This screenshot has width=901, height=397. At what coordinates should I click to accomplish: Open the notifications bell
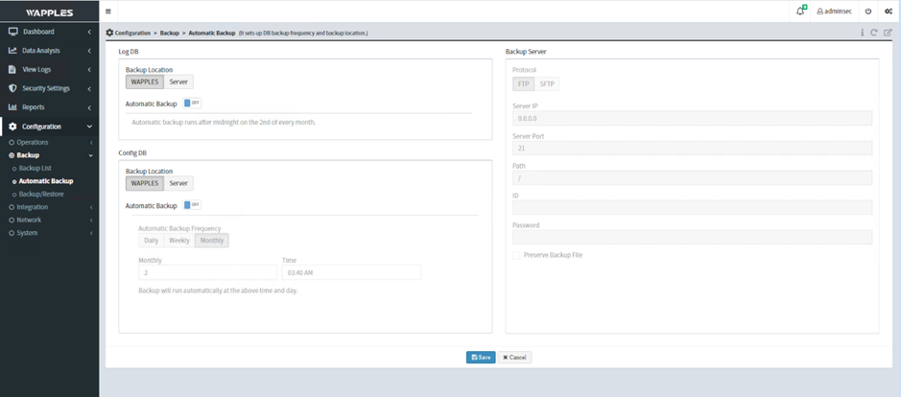(800, 12)
